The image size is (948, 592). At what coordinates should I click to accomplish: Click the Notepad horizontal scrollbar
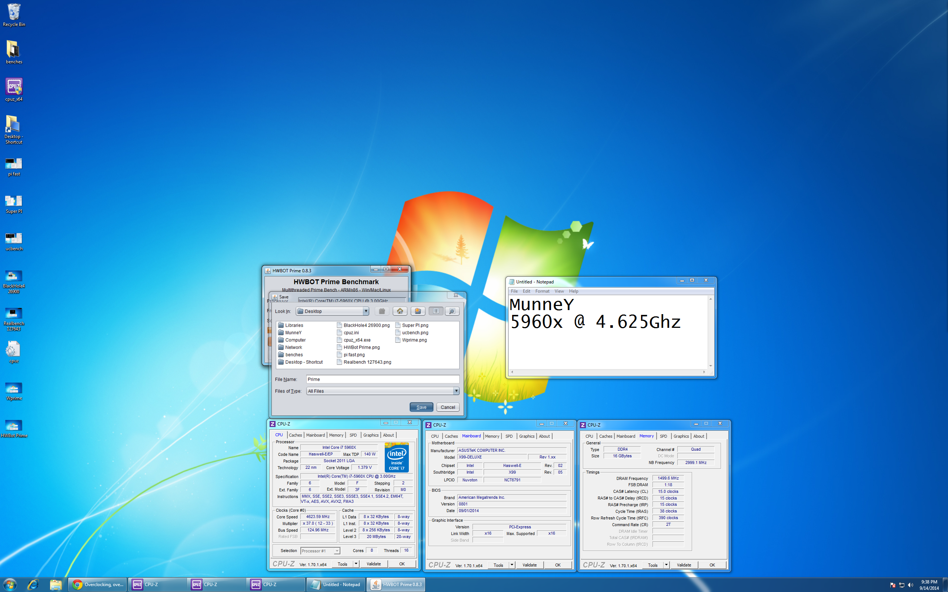point(608,371)
